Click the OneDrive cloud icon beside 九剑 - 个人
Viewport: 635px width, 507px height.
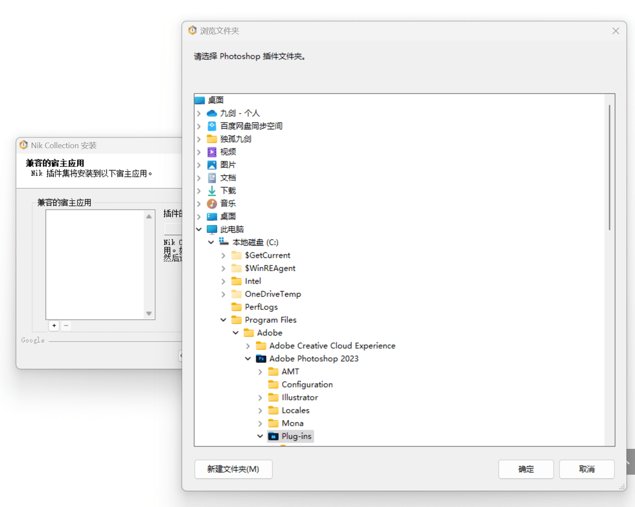pos(212,113)
